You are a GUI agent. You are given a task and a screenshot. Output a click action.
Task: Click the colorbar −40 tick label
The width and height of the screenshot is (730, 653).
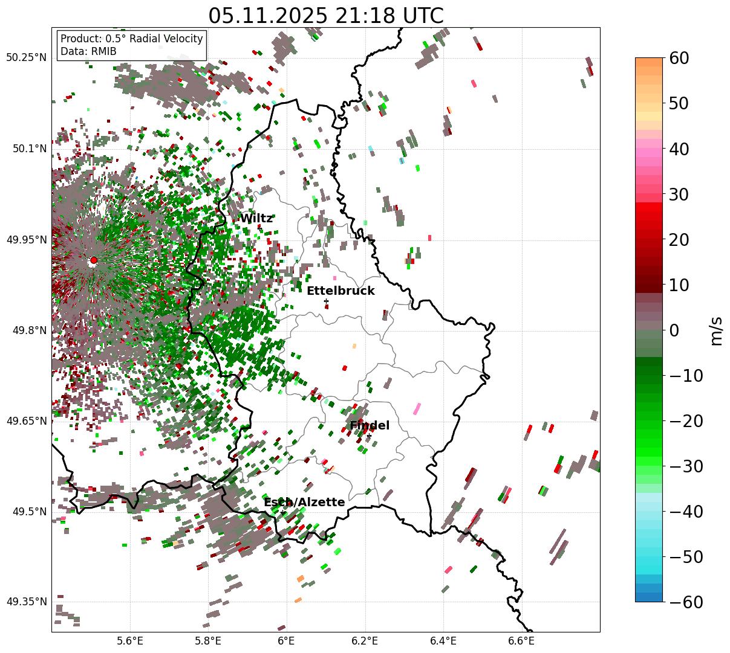(x=686, y=511)
